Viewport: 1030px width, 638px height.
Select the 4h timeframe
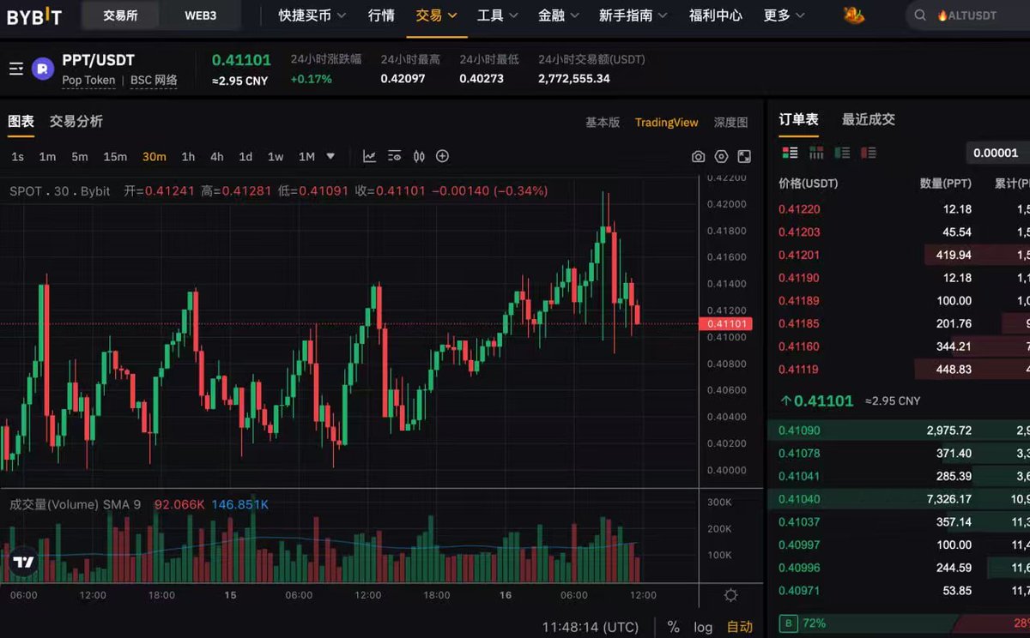(x=217, y=156)
